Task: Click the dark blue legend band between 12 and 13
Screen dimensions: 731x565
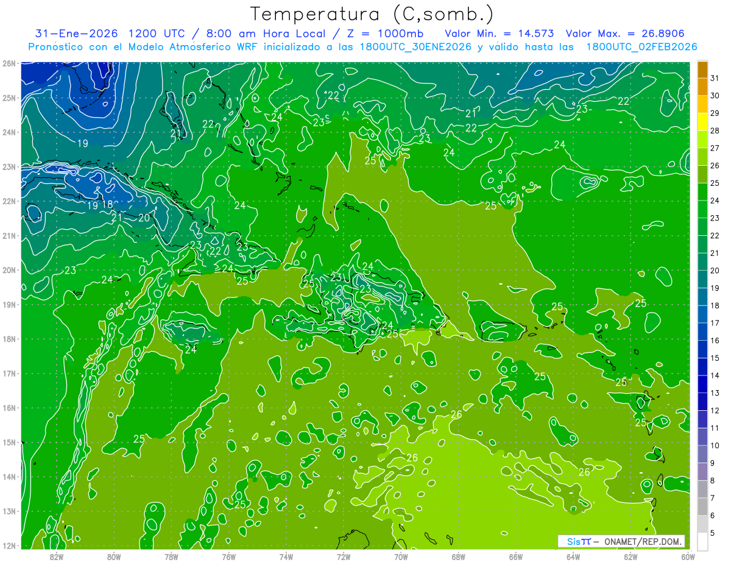Action: pyautogui.click(x=702, y=402)
